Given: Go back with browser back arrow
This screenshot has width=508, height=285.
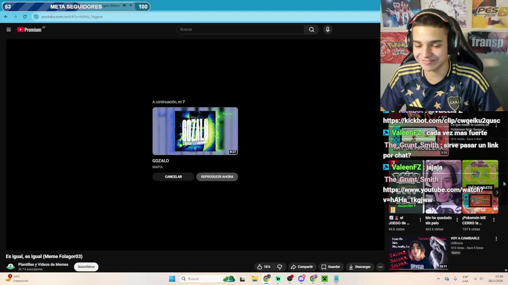Looking at the screenshot, I should (6, 17).
